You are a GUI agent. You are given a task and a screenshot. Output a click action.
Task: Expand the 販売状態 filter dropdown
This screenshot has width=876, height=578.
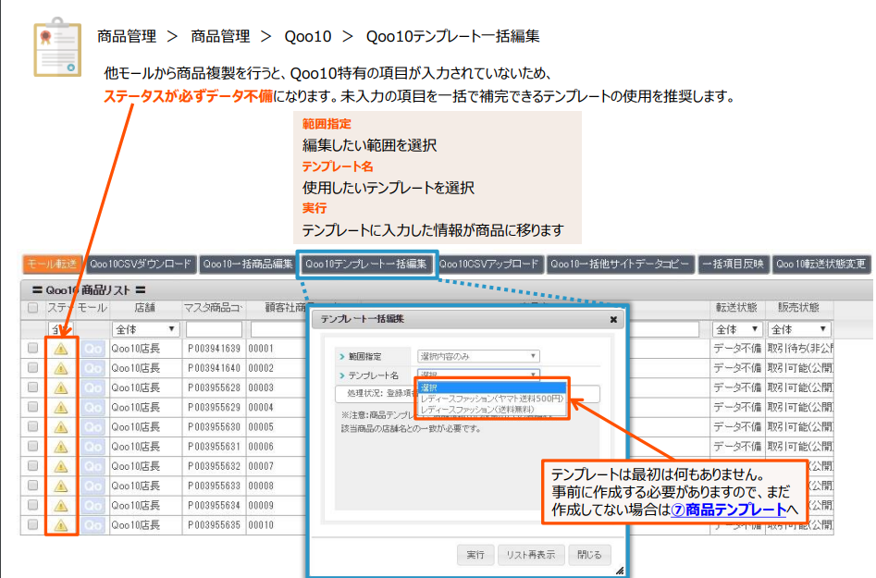point(798,329)
